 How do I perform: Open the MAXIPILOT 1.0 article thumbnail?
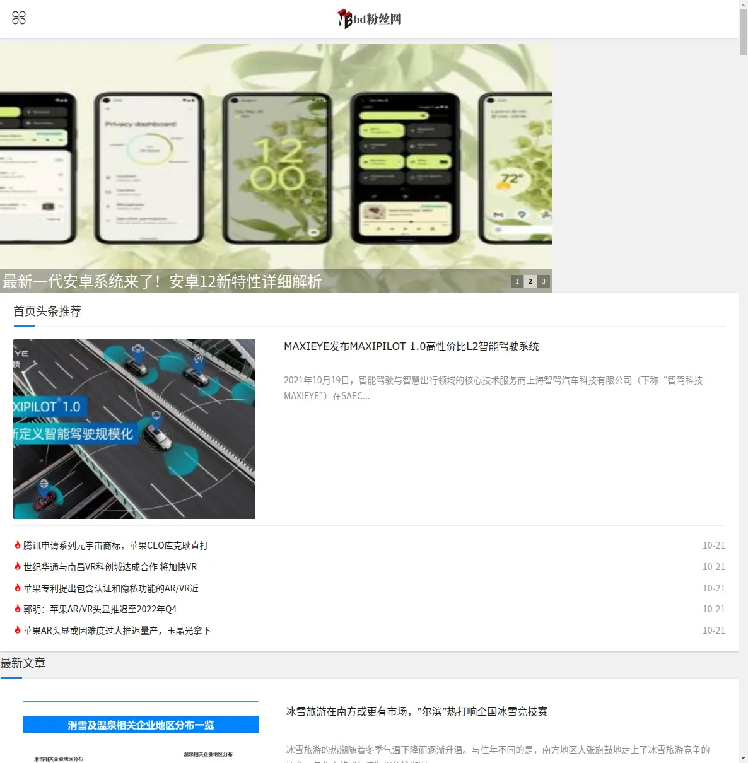click(x=134, y=429)
